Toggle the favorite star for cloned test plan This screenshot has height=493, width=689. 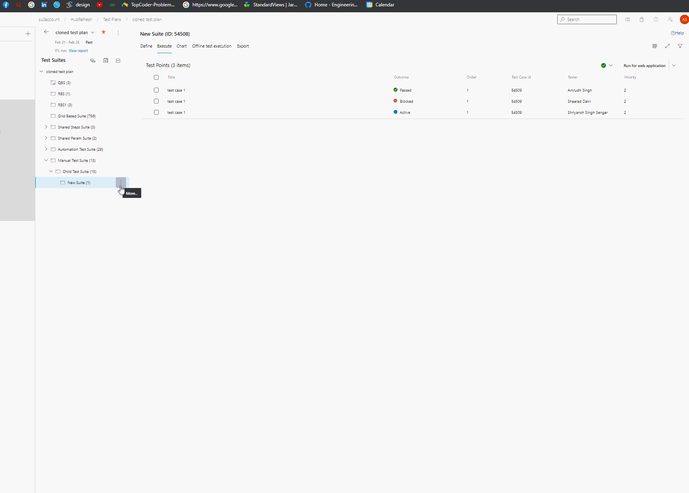(x=104, y=32)
